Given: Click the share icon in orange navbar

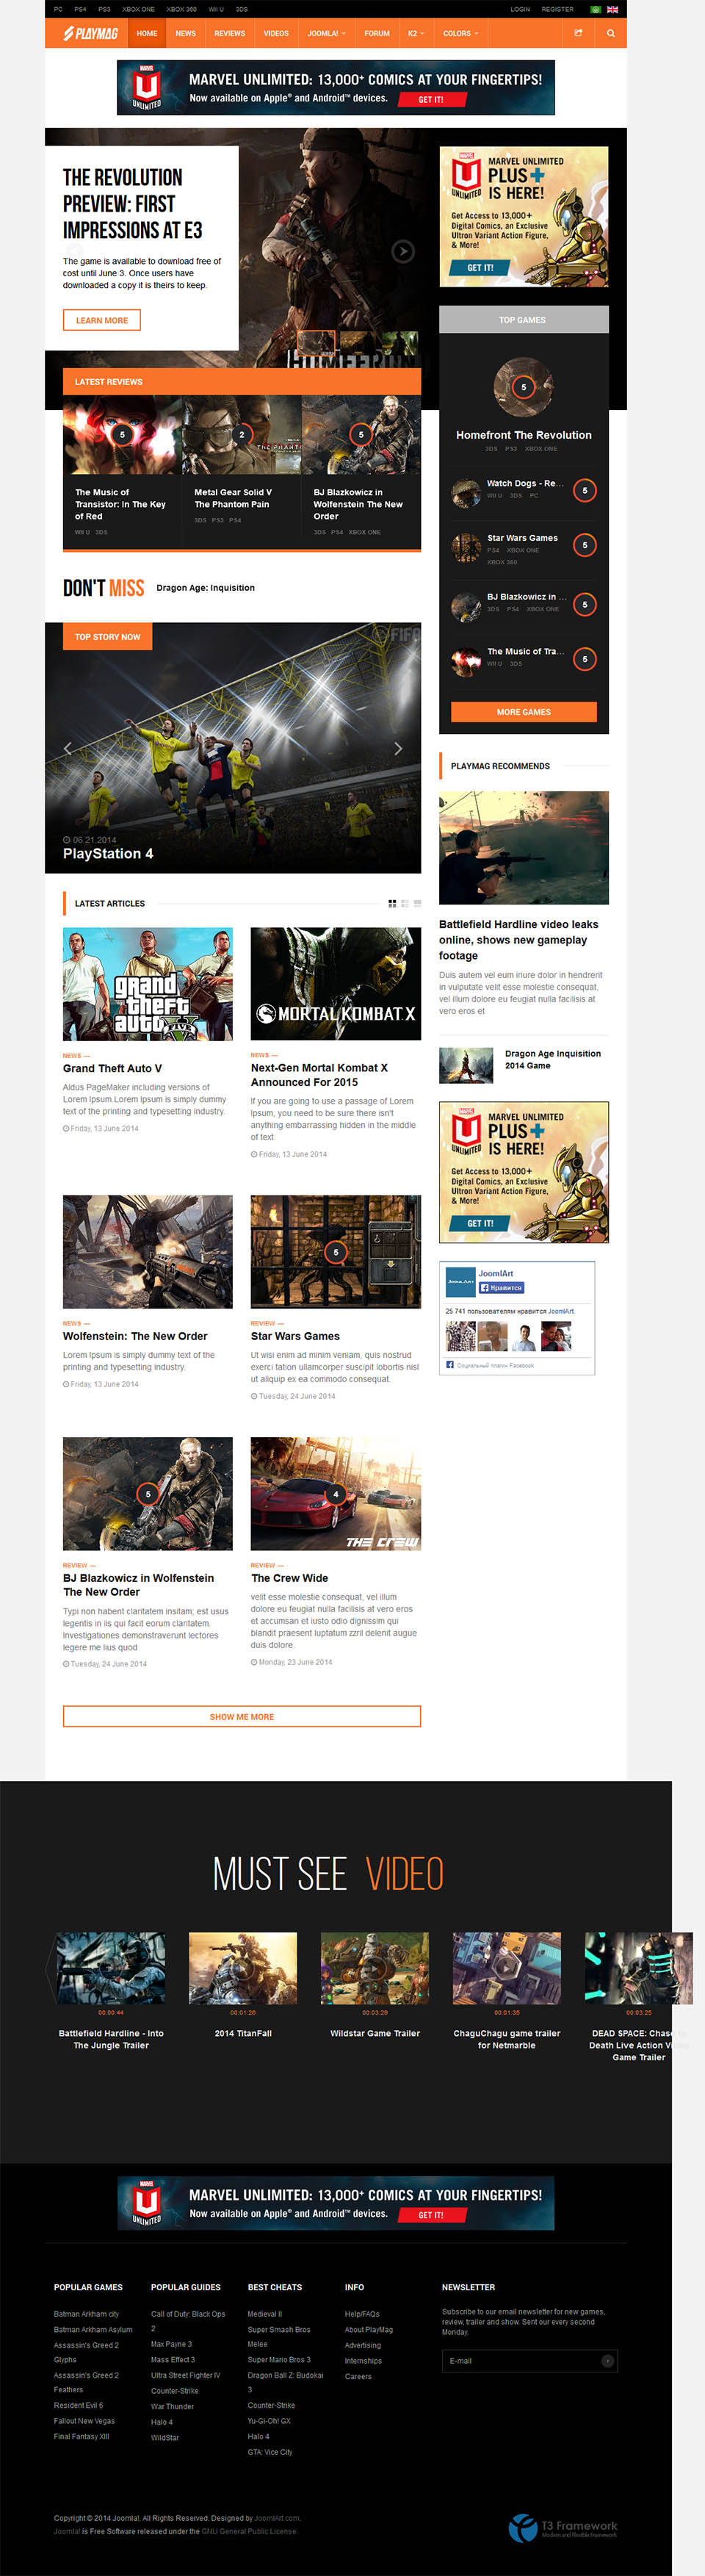Looking at the screenshot, I should [578, 33].
